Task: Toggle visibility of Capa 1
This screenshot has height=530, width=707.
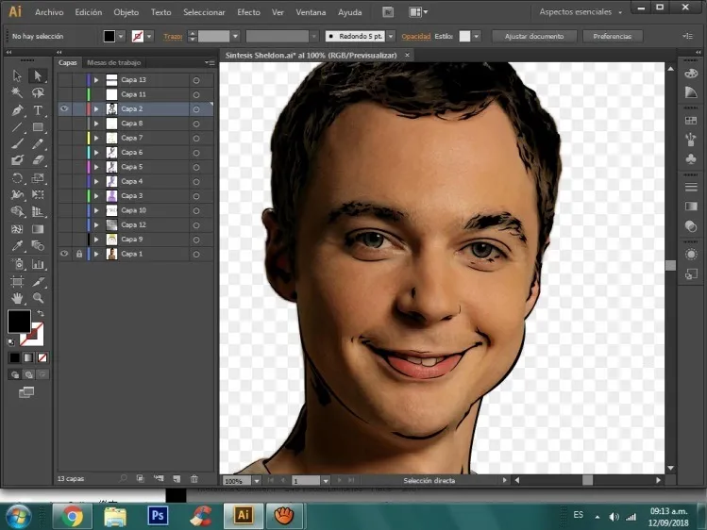Action: [x=64, y=254]
